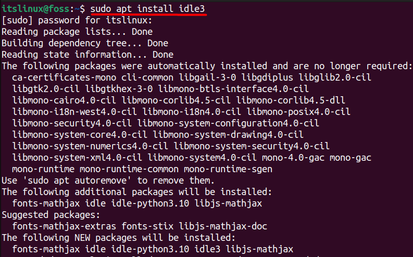Screen dimensions: 413x257
Task: Click 'Reading package lists... Done' line
Action: tap(77, 32)
